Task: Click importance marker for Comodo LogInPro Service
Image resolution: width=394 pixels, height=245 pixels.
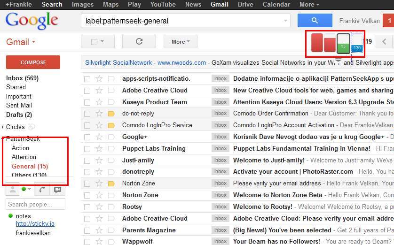Action: [x=111, y=125]
